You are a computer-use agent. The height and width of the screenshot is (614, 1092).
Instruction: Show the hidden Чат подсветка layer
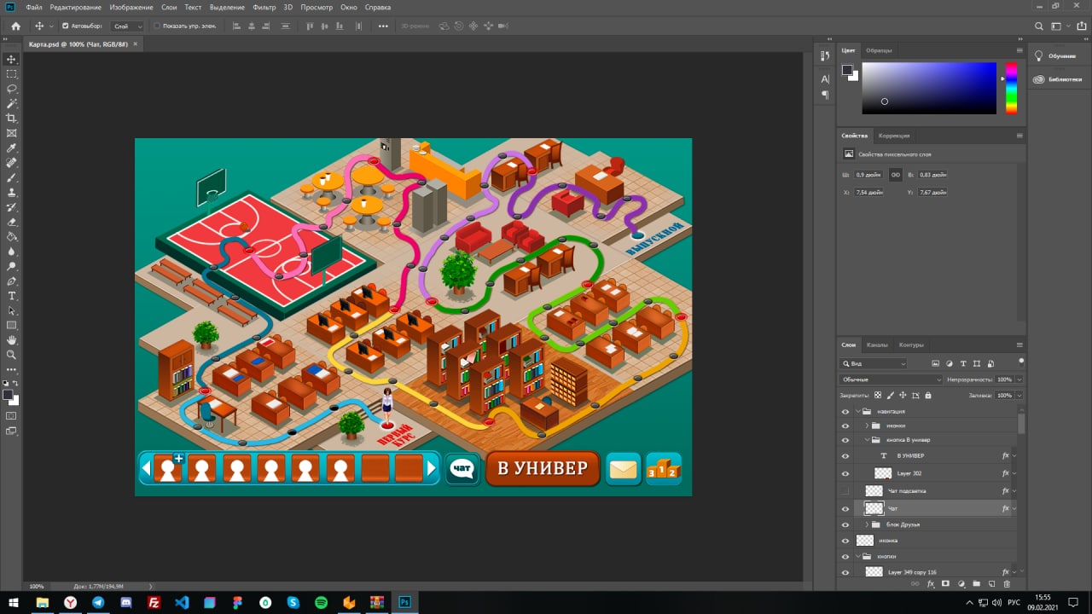click(845, 491)
